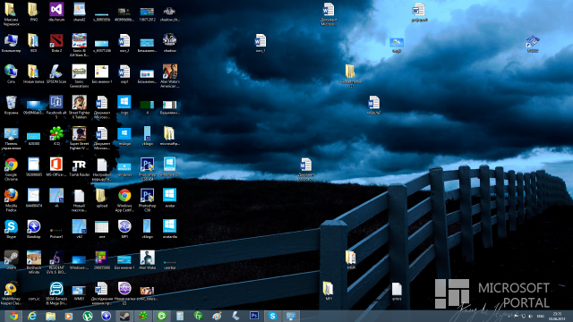Open the MPI desktop shortcut
The height and width of the screenshot is (322, 573).
click(124, 227)
